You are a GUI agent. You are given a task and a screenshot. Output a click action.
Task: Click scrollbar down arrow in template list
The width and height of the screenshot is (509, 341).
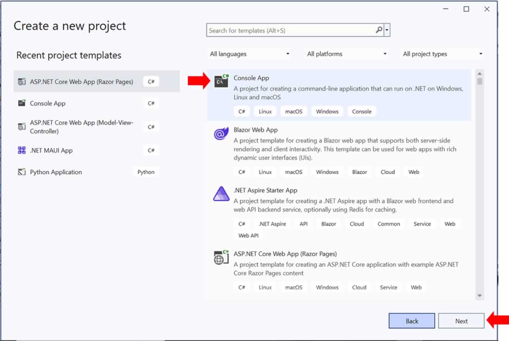(479, 296)
